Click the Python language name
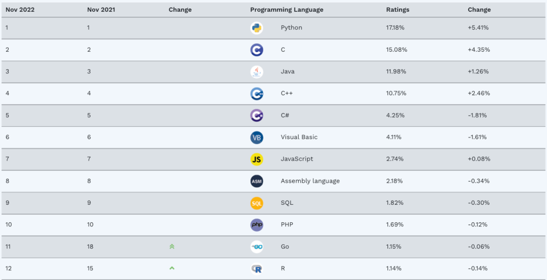This screenshot has height=280, width=547. [x=291, y=28]
